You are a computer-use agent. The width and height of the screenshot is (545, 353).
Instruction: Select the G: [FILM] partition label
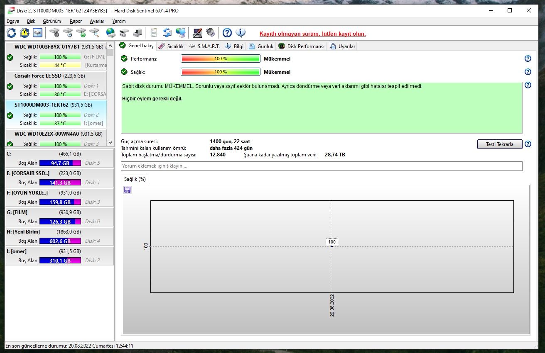pyautogui.click(x=17, y=212)
